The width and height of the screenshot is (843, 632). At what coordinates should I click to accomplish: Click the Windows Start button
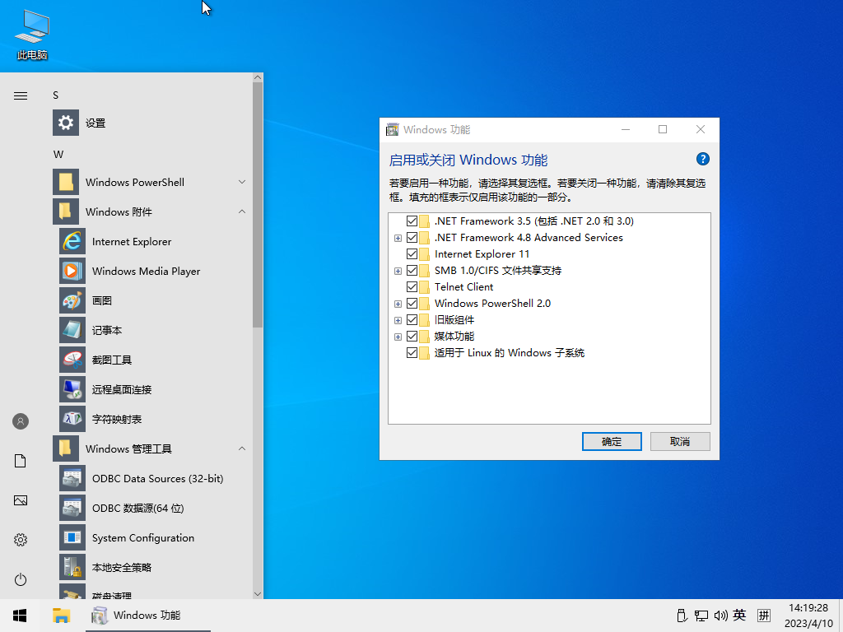coord(20,616)
